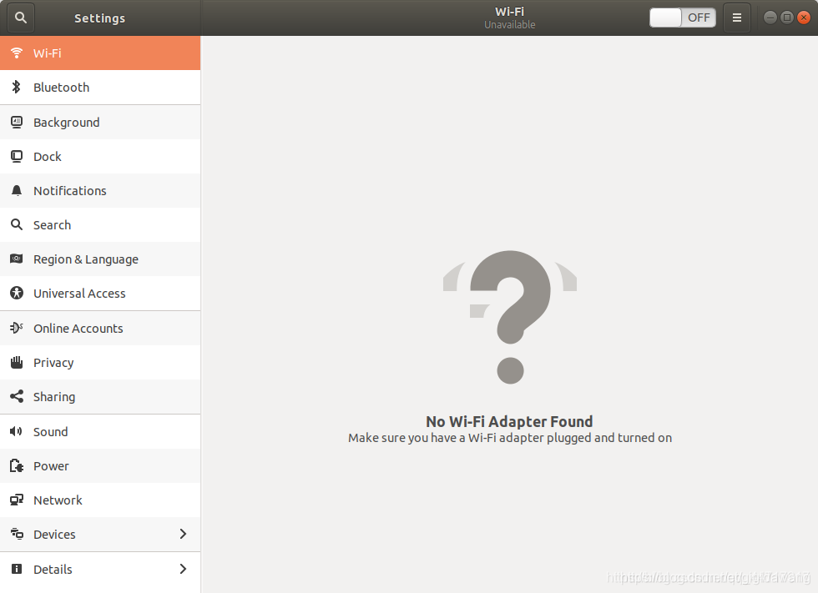This screenshot has width=818, height=593.
Task: Switch to the Dock panel
Action: [x=100, y=156]
